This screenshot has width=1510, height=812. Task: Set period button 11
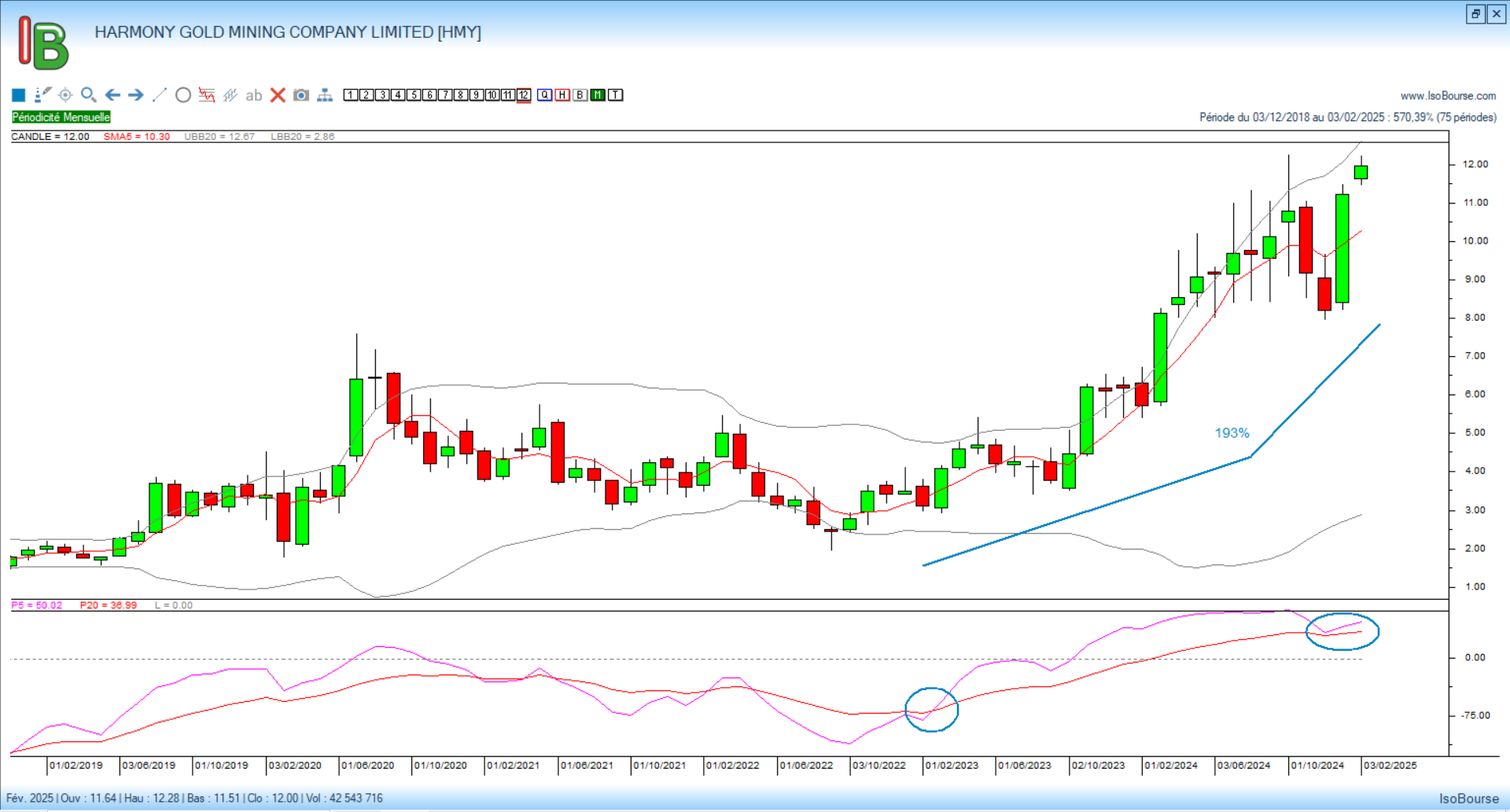click(508, 95)
